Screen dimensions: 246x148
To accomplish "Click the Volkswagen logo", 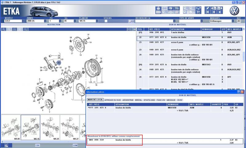I will 234,11.
